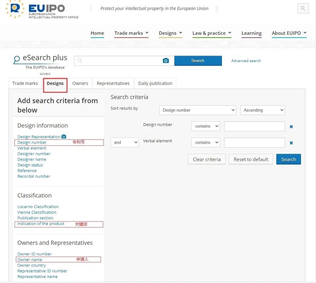Expand the Law & practice menu

[x=212, y=33]
